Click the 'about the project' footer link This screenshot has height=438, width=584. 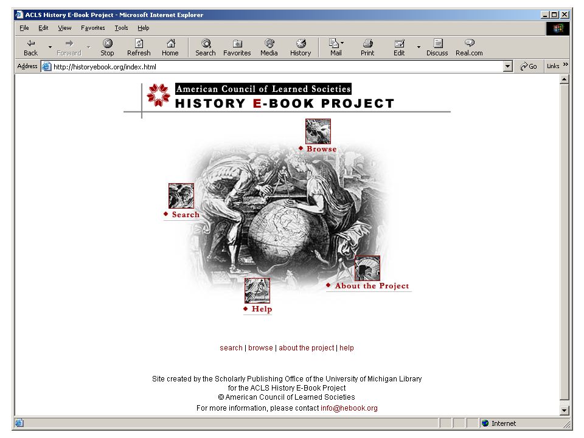(306, 348)
